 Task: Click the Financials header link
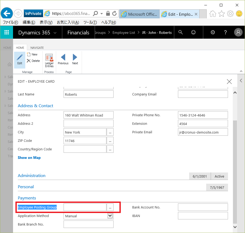78,33
